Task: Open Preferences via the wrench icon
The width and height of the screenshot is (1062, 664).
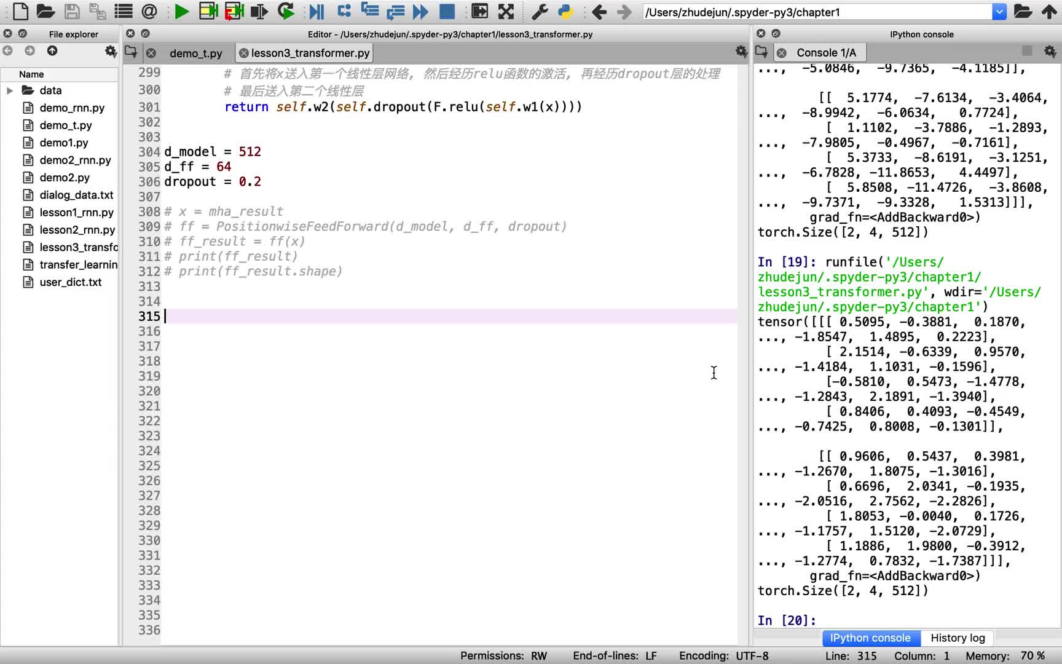Action: (539, 11)
